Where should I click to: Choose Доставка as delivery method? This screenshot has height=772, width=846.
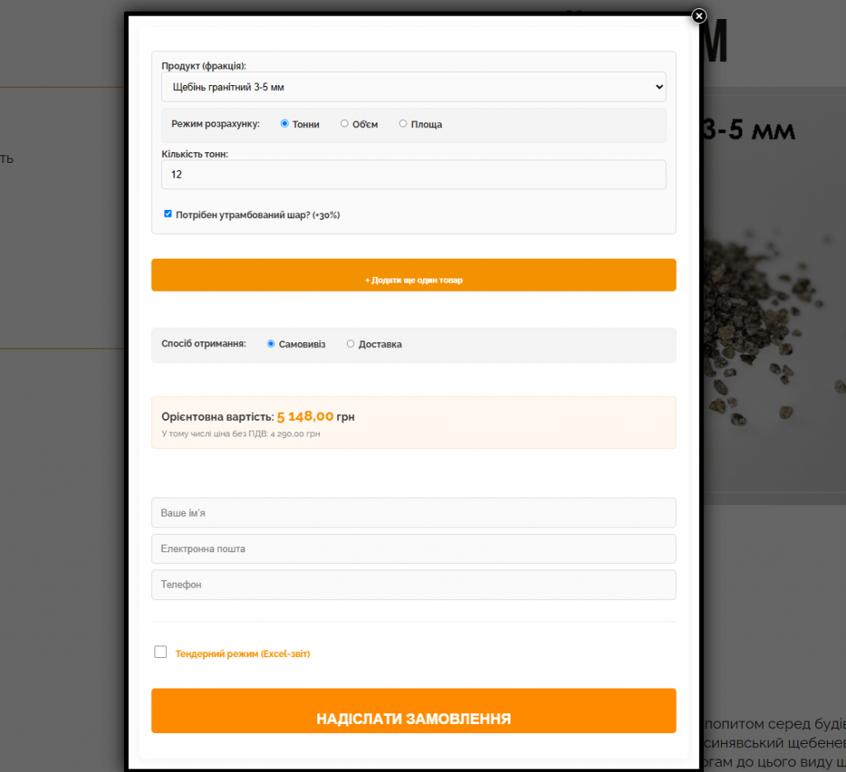(350, 344)
